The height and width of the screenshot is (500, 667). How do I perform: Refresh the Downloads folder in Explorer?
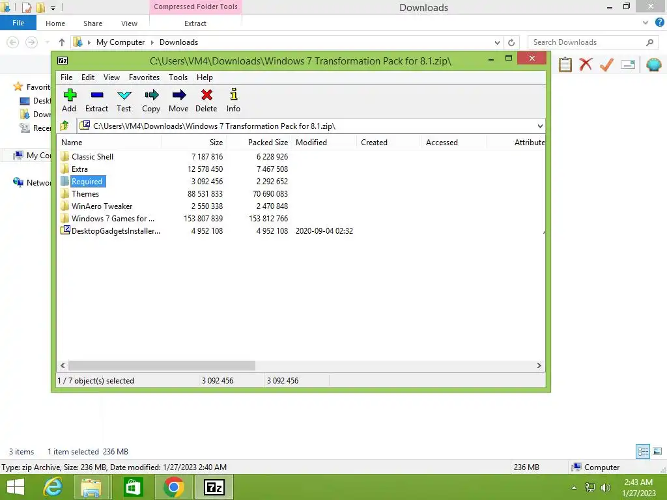coord(511,42)
